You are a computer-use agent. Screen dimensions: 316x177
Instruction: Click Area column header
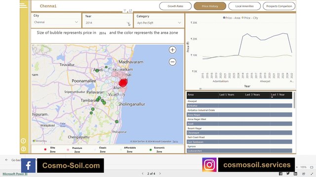point(191,95)
